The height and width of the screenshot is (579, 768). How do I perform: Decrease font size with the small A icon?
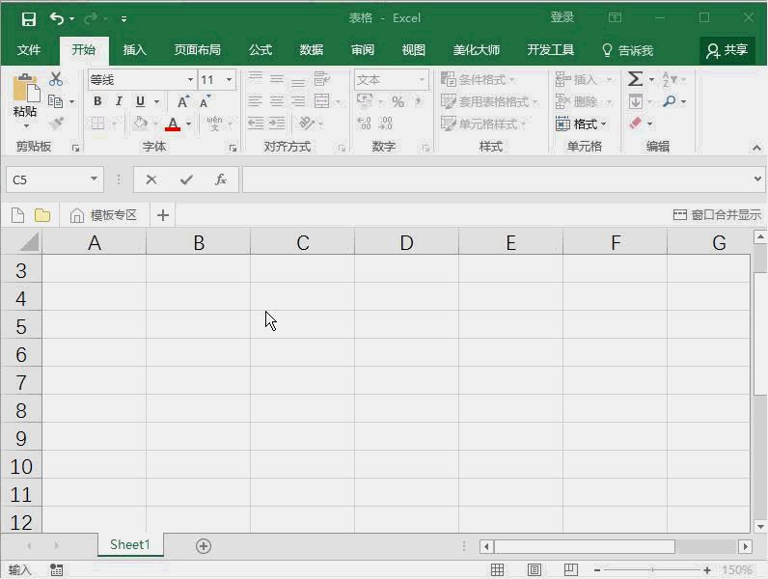(205, 102)
